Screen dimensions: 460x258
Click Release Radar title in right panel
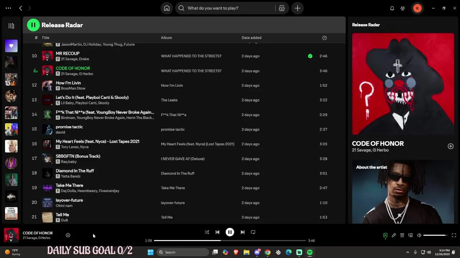tap(366, 25)
